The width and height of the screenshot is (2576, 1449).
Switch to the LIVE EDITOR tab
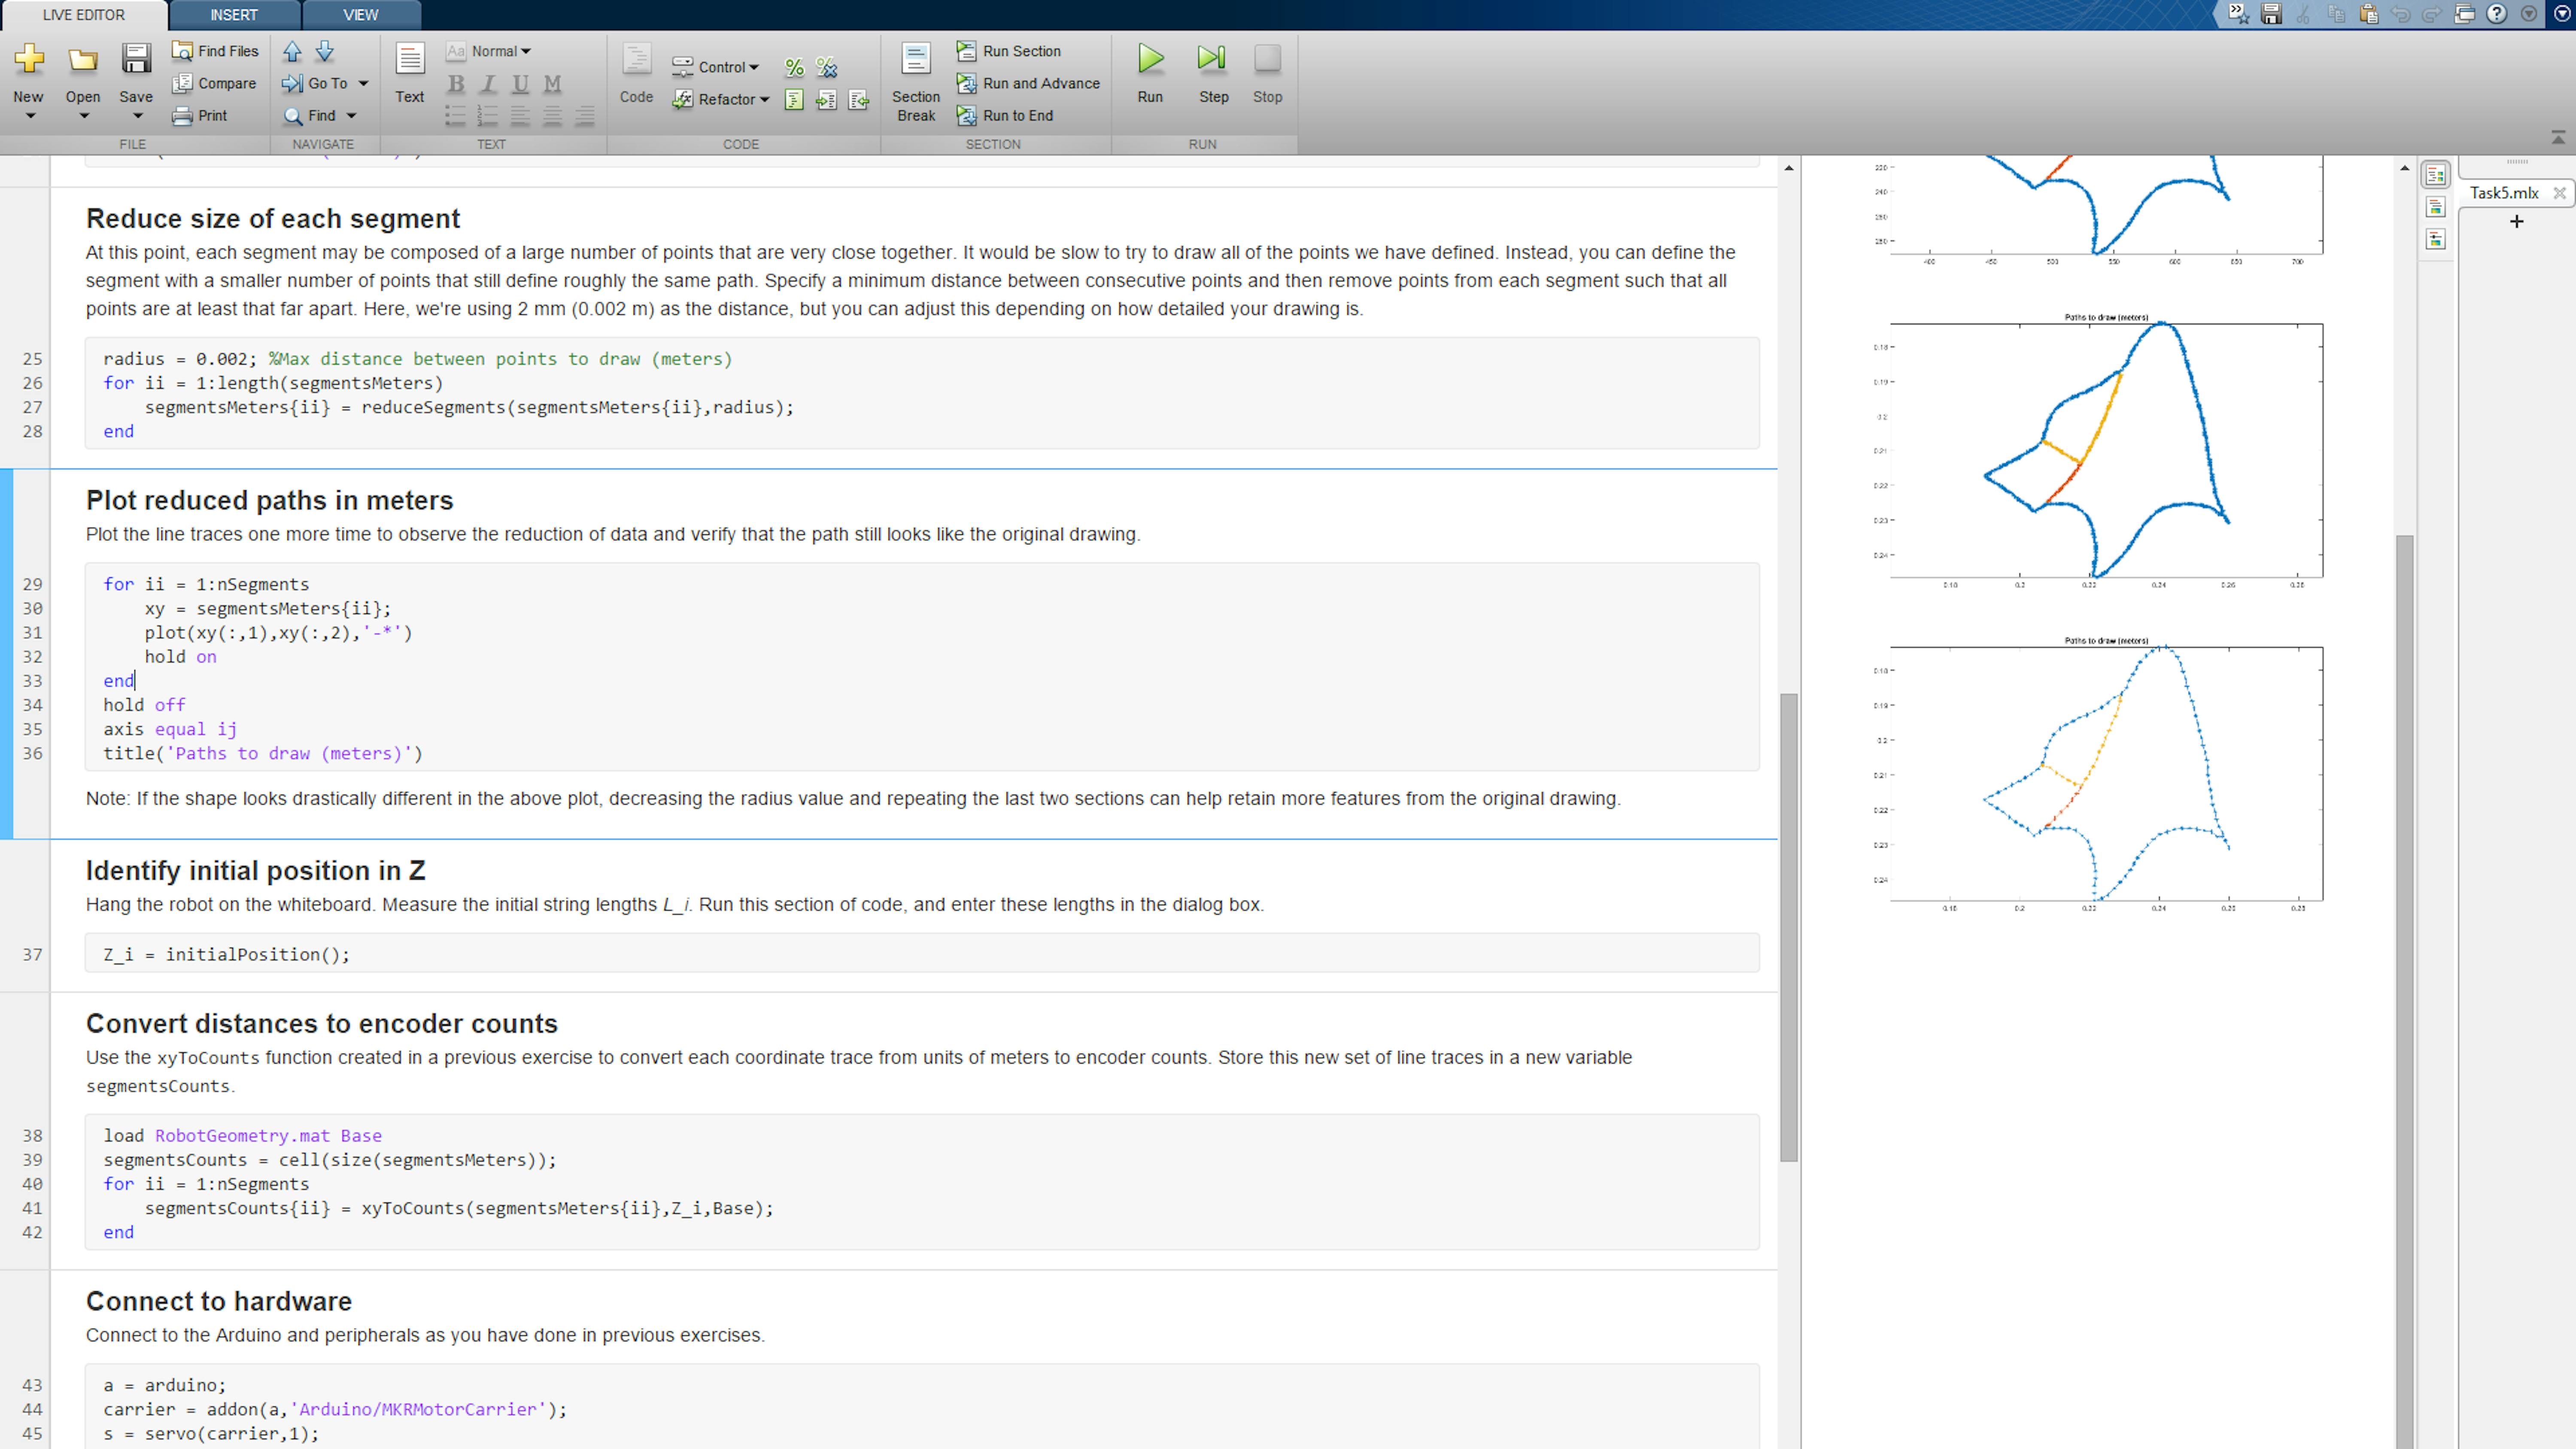pyautogui.click(x=84, y=15)
